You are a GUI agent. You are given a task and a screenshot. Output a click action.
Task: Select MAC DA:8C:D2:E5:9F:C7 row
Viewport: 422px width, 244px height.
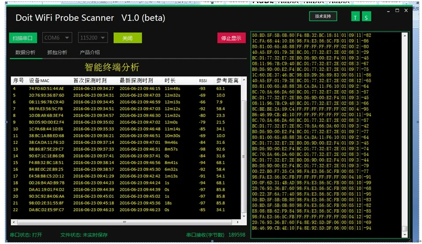tap(126, 210)
